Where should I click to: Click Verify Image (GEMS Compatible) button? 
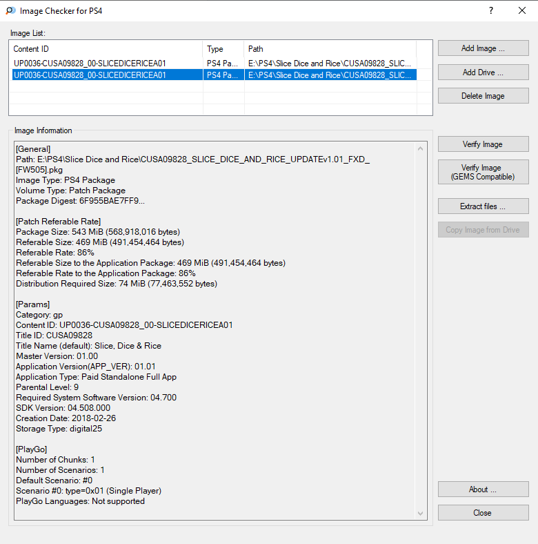484,172
